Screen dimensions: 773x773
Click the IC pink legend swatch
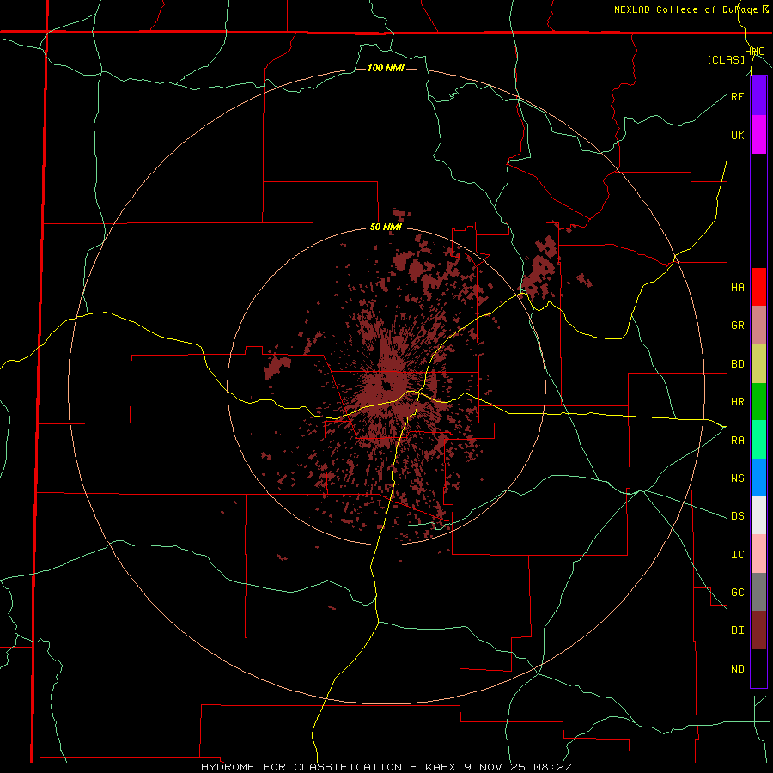pos(758,554)
